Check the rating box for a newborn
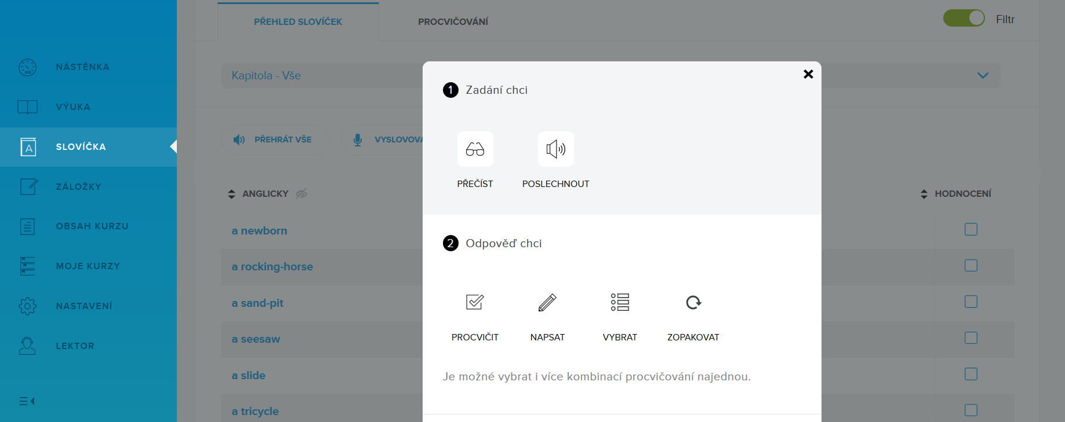The width and height of the screenshot is (1065, 422). click(971, 230)
